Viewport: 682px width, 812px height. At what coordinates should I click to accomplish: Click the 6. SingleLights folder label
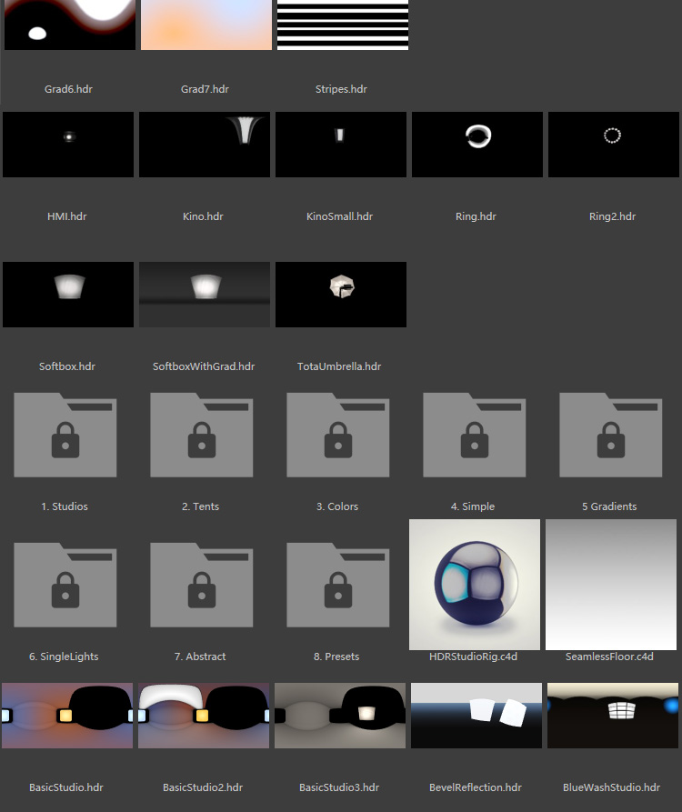64,657
